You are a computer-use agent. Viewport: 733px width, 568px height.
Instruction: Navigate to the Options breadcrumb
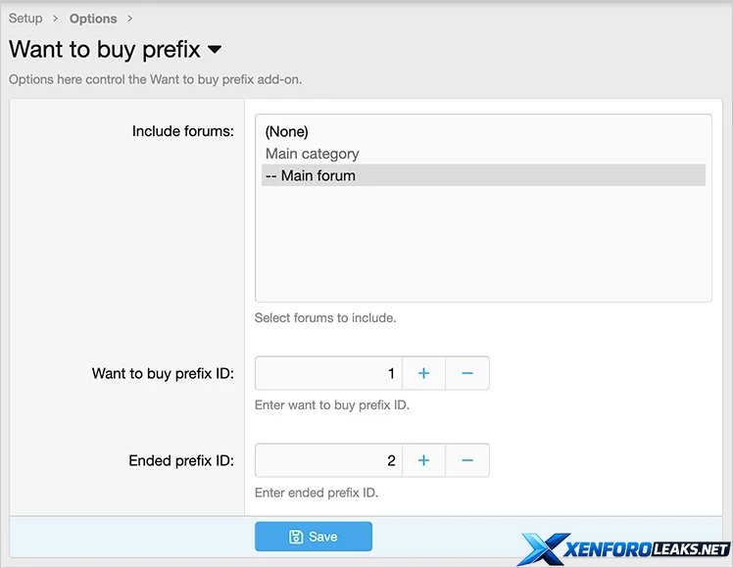click(93, 19)
